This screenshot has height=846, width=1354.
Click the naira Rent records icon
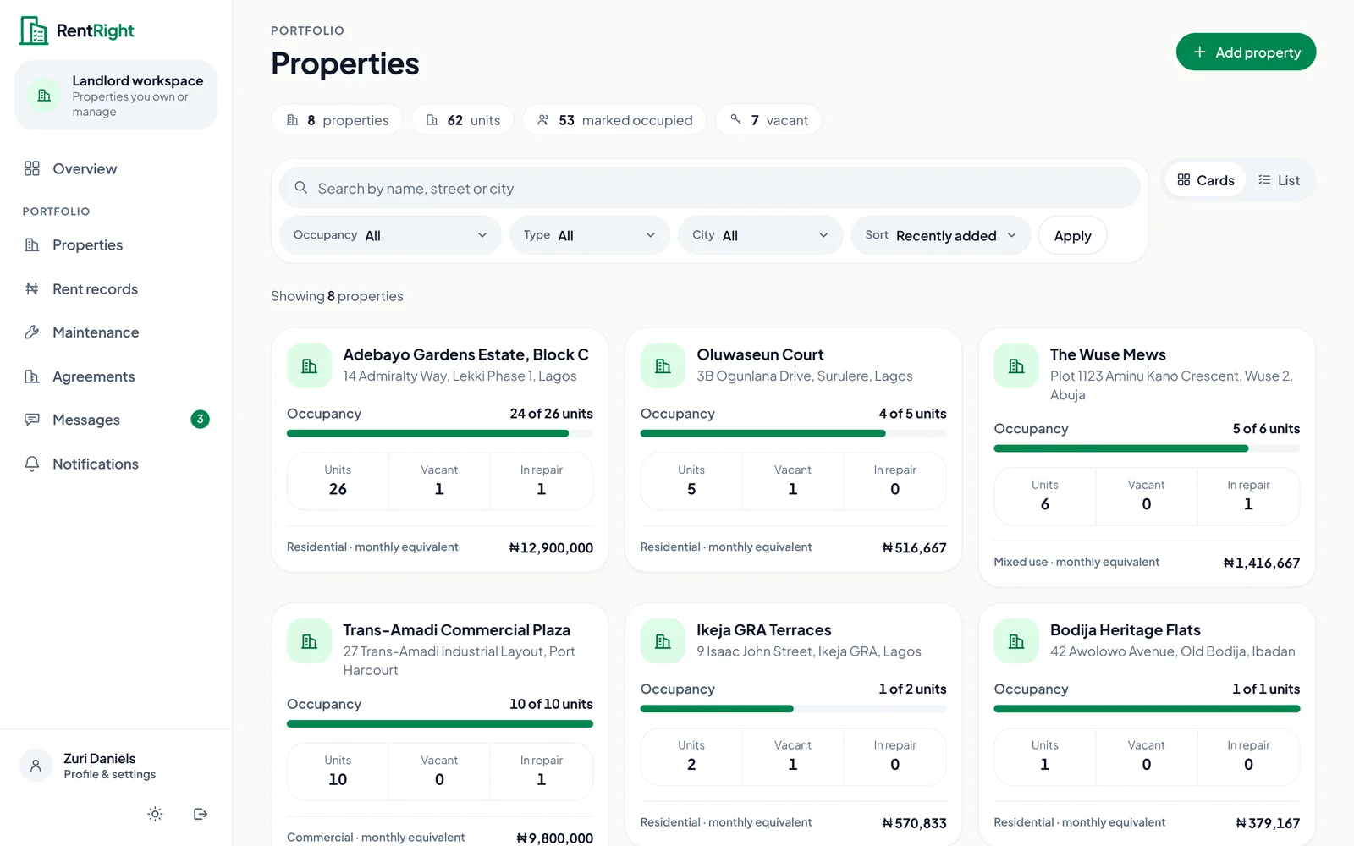pos(32,288)
